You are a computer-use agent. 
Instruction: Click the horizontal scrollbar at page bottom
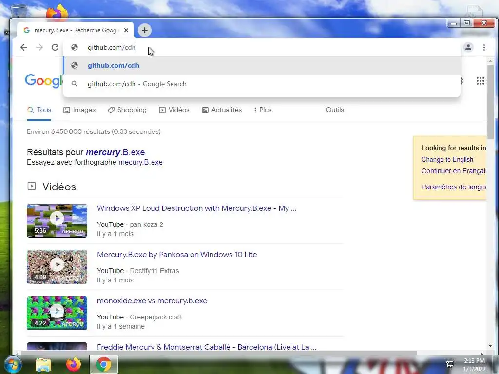point(219,353)
